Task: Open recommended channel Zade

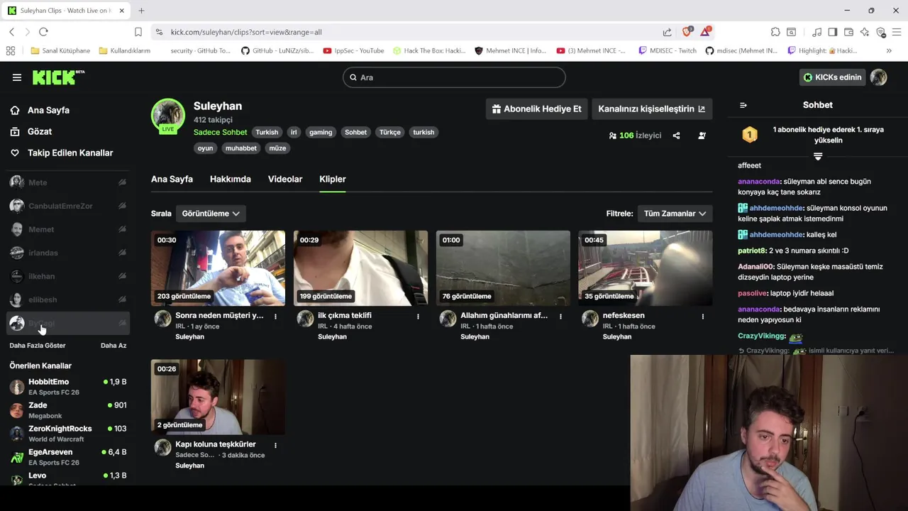Action: [68, 410]
